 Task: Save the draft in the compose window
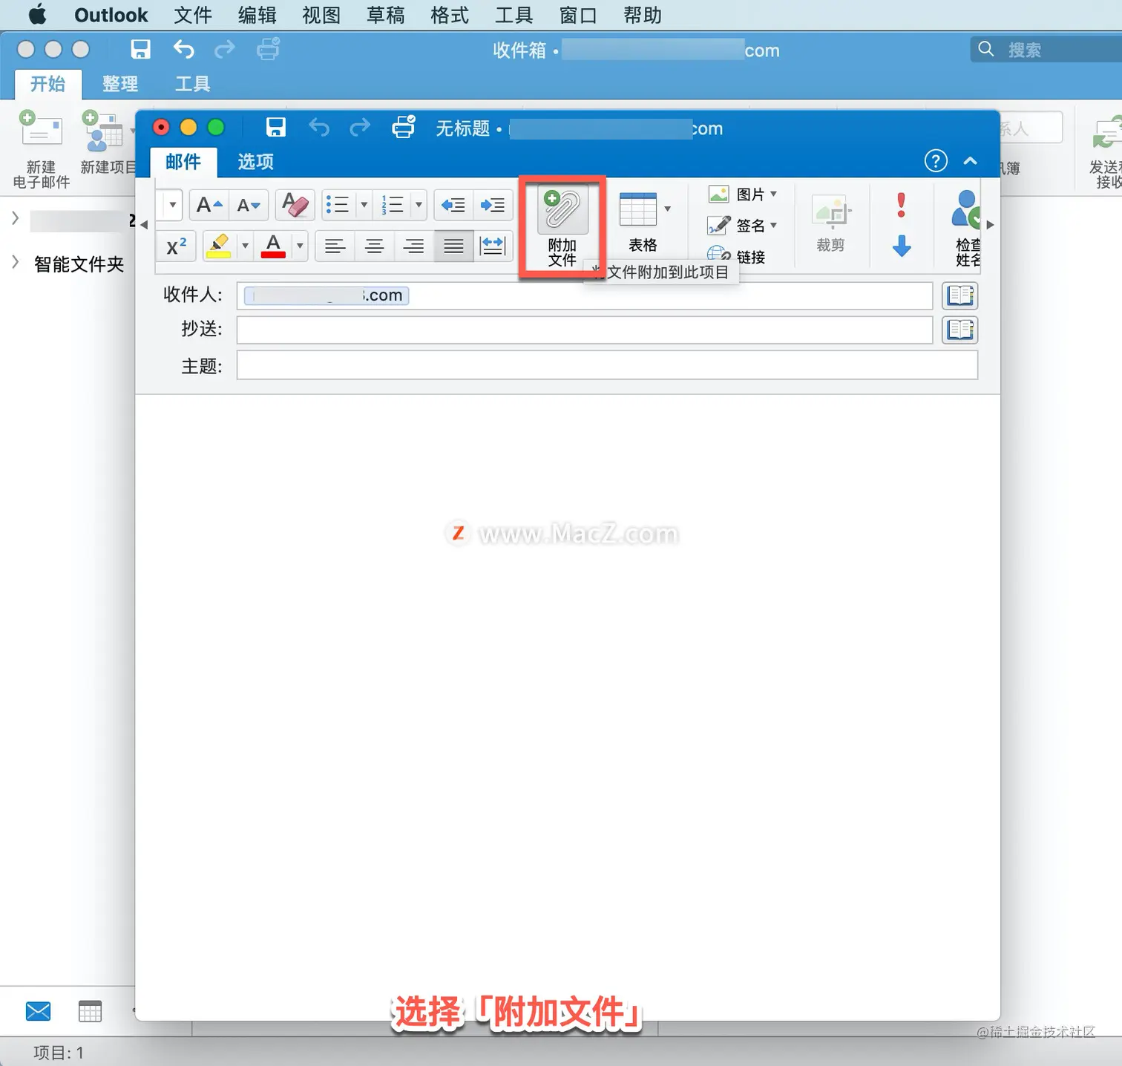tap(276, 127)
